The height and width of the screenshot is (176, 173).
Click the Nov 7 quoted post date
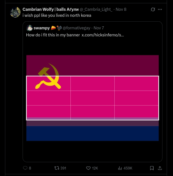(x=99, y=28)
